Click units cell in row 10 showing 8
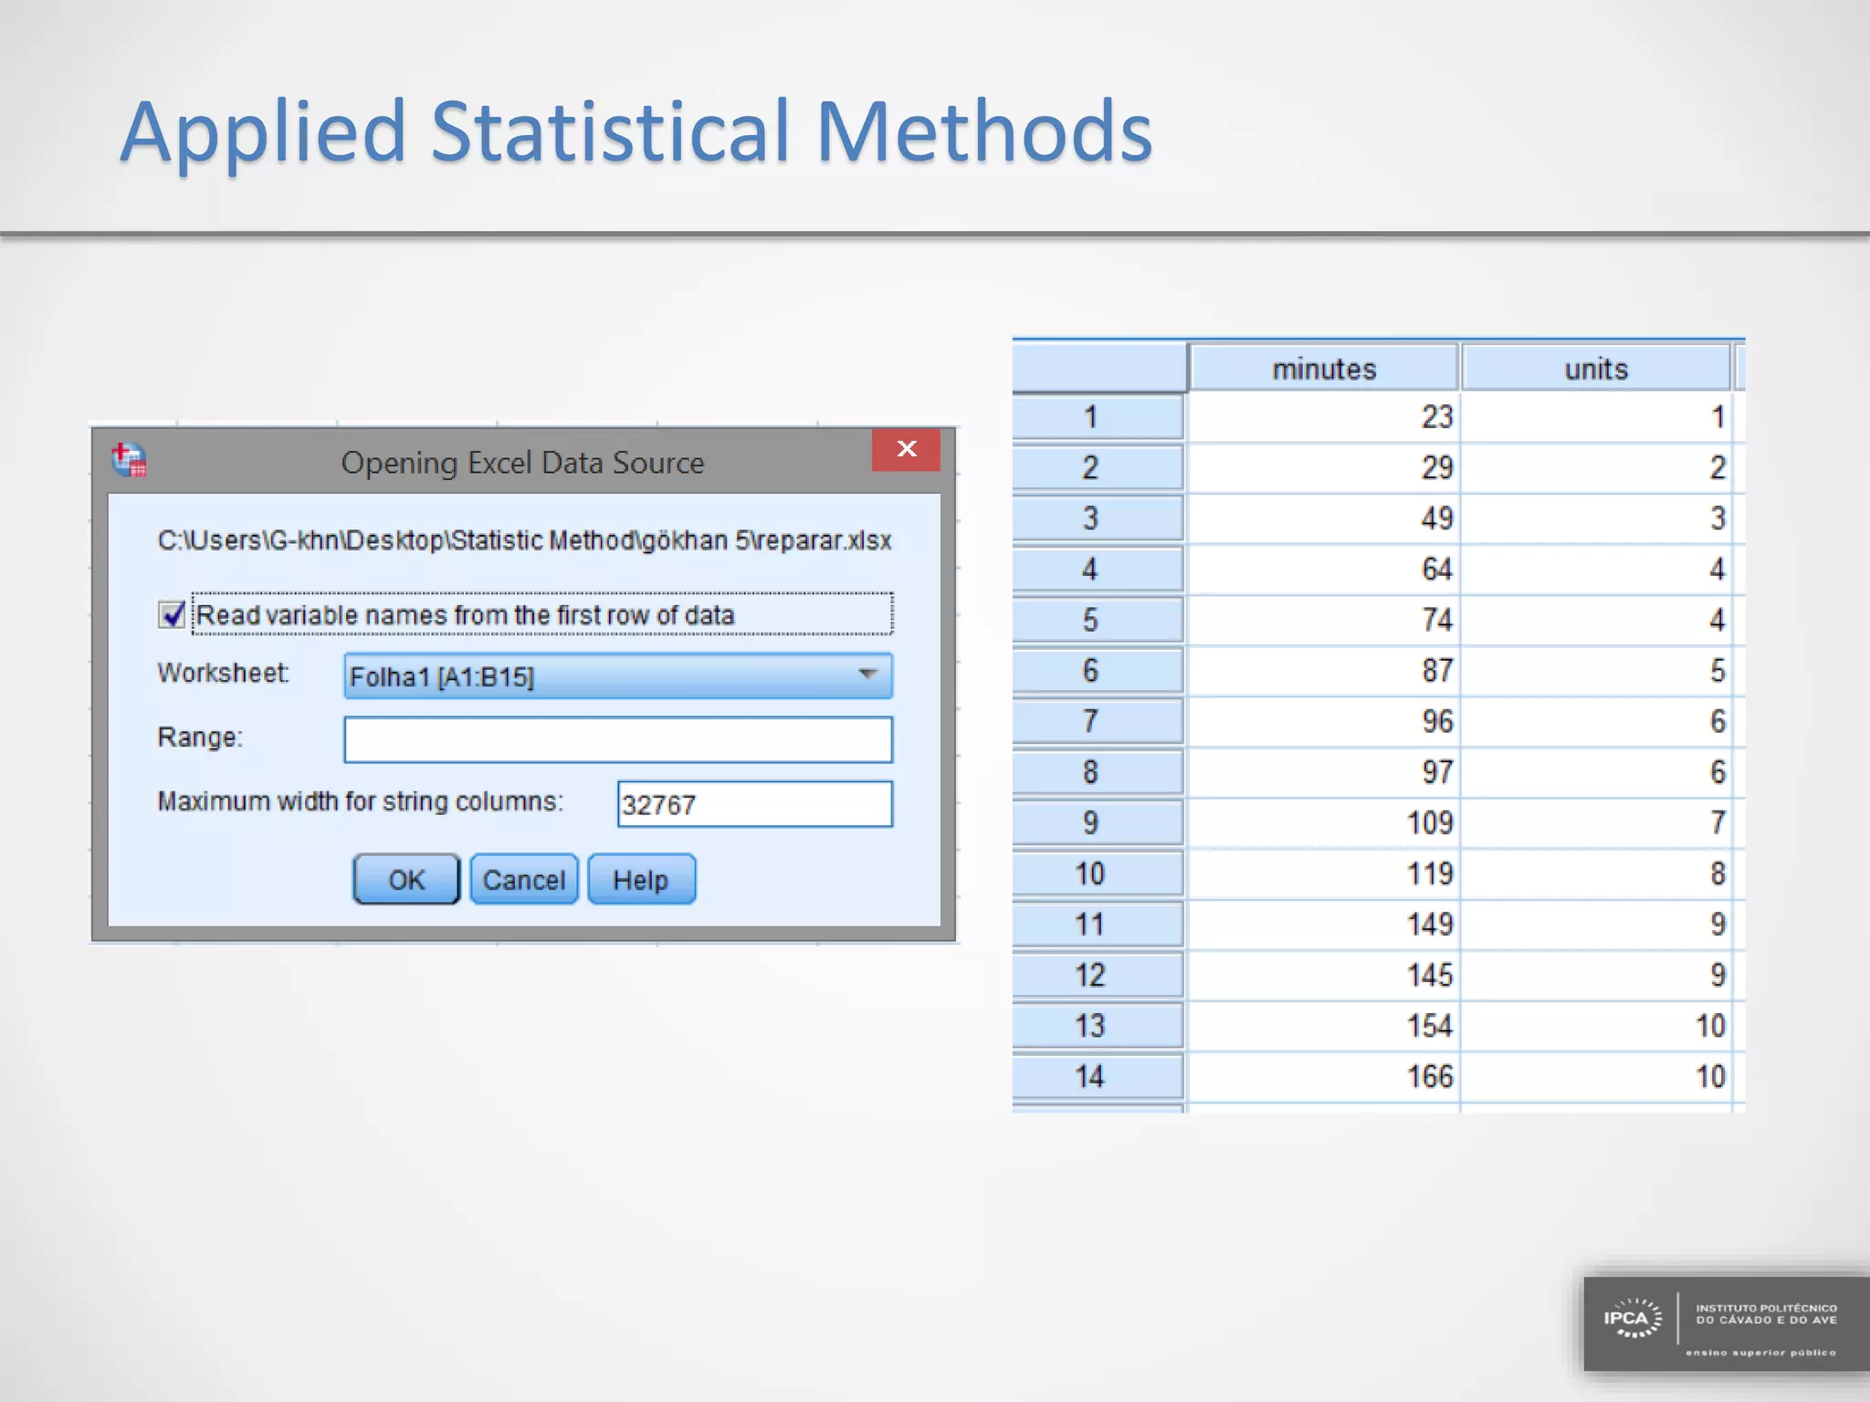Viewport: 1870px width, 1402px height. click(x=1596, y=874)
